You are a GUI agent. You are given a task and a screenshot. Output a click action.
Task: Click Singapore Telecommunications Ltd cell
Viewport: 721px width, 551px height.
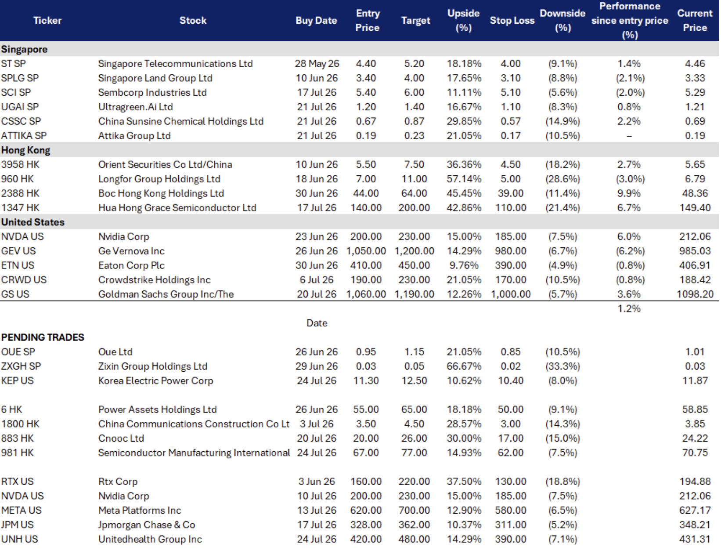(175, 64)
